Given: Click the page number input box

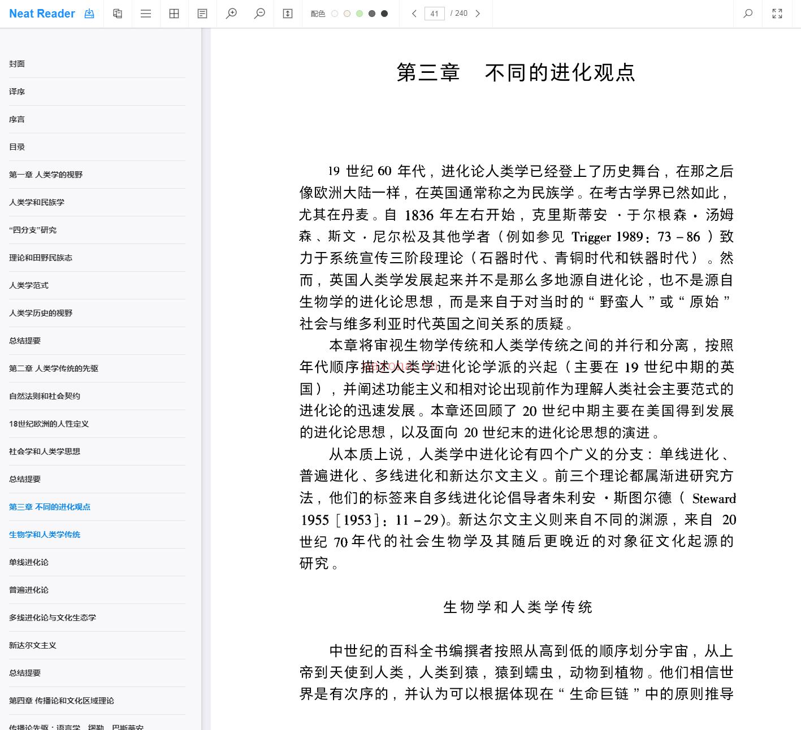Looking at the screenshot, I should click(x=435, y=14).
